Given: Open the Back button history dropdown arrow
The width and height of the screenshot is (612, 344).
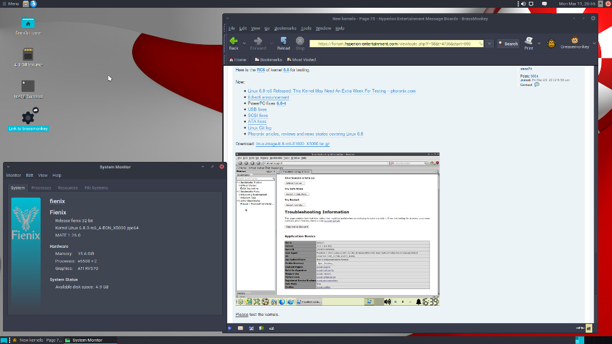Looking at the screenshot, I should pos(244,43).
